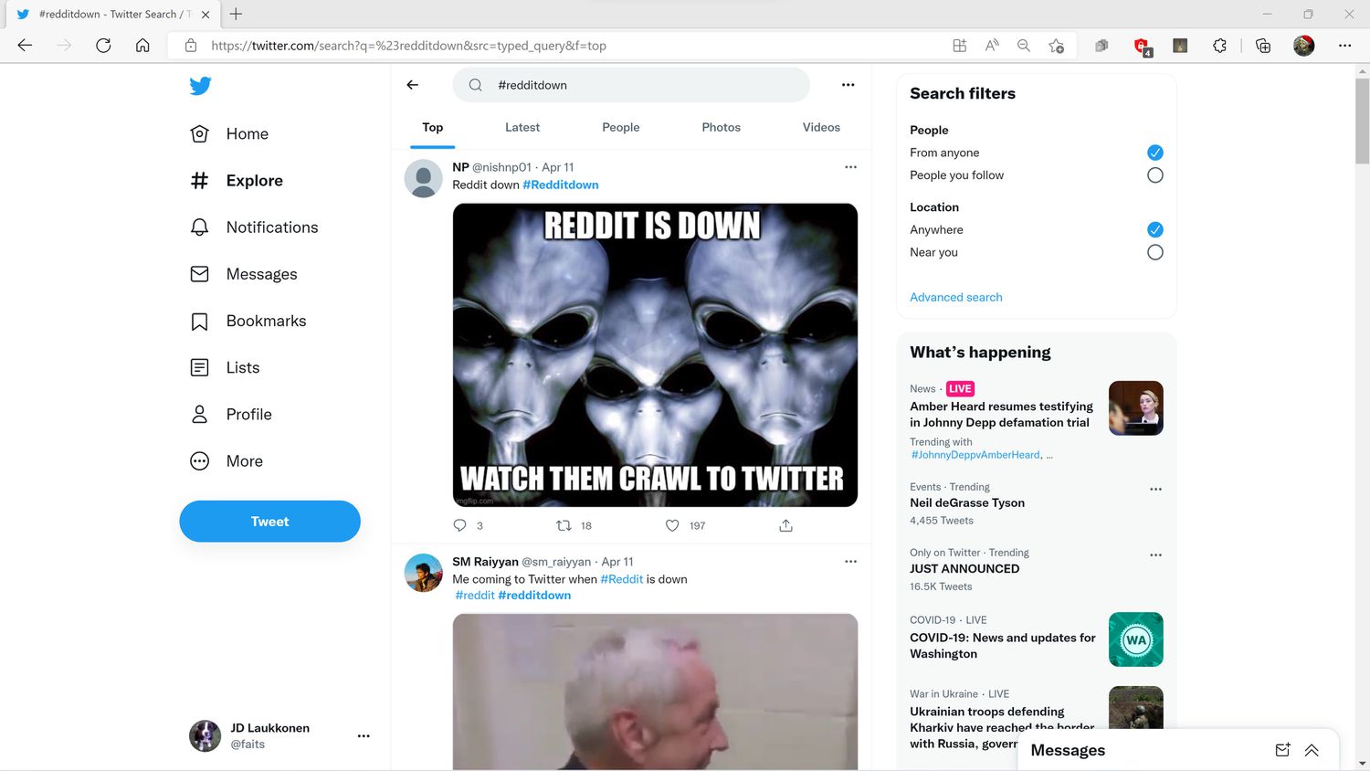This screenshot has width=1370, height=771.
Task: Click the back arrow beside the search box
Action: coord(413,85)
